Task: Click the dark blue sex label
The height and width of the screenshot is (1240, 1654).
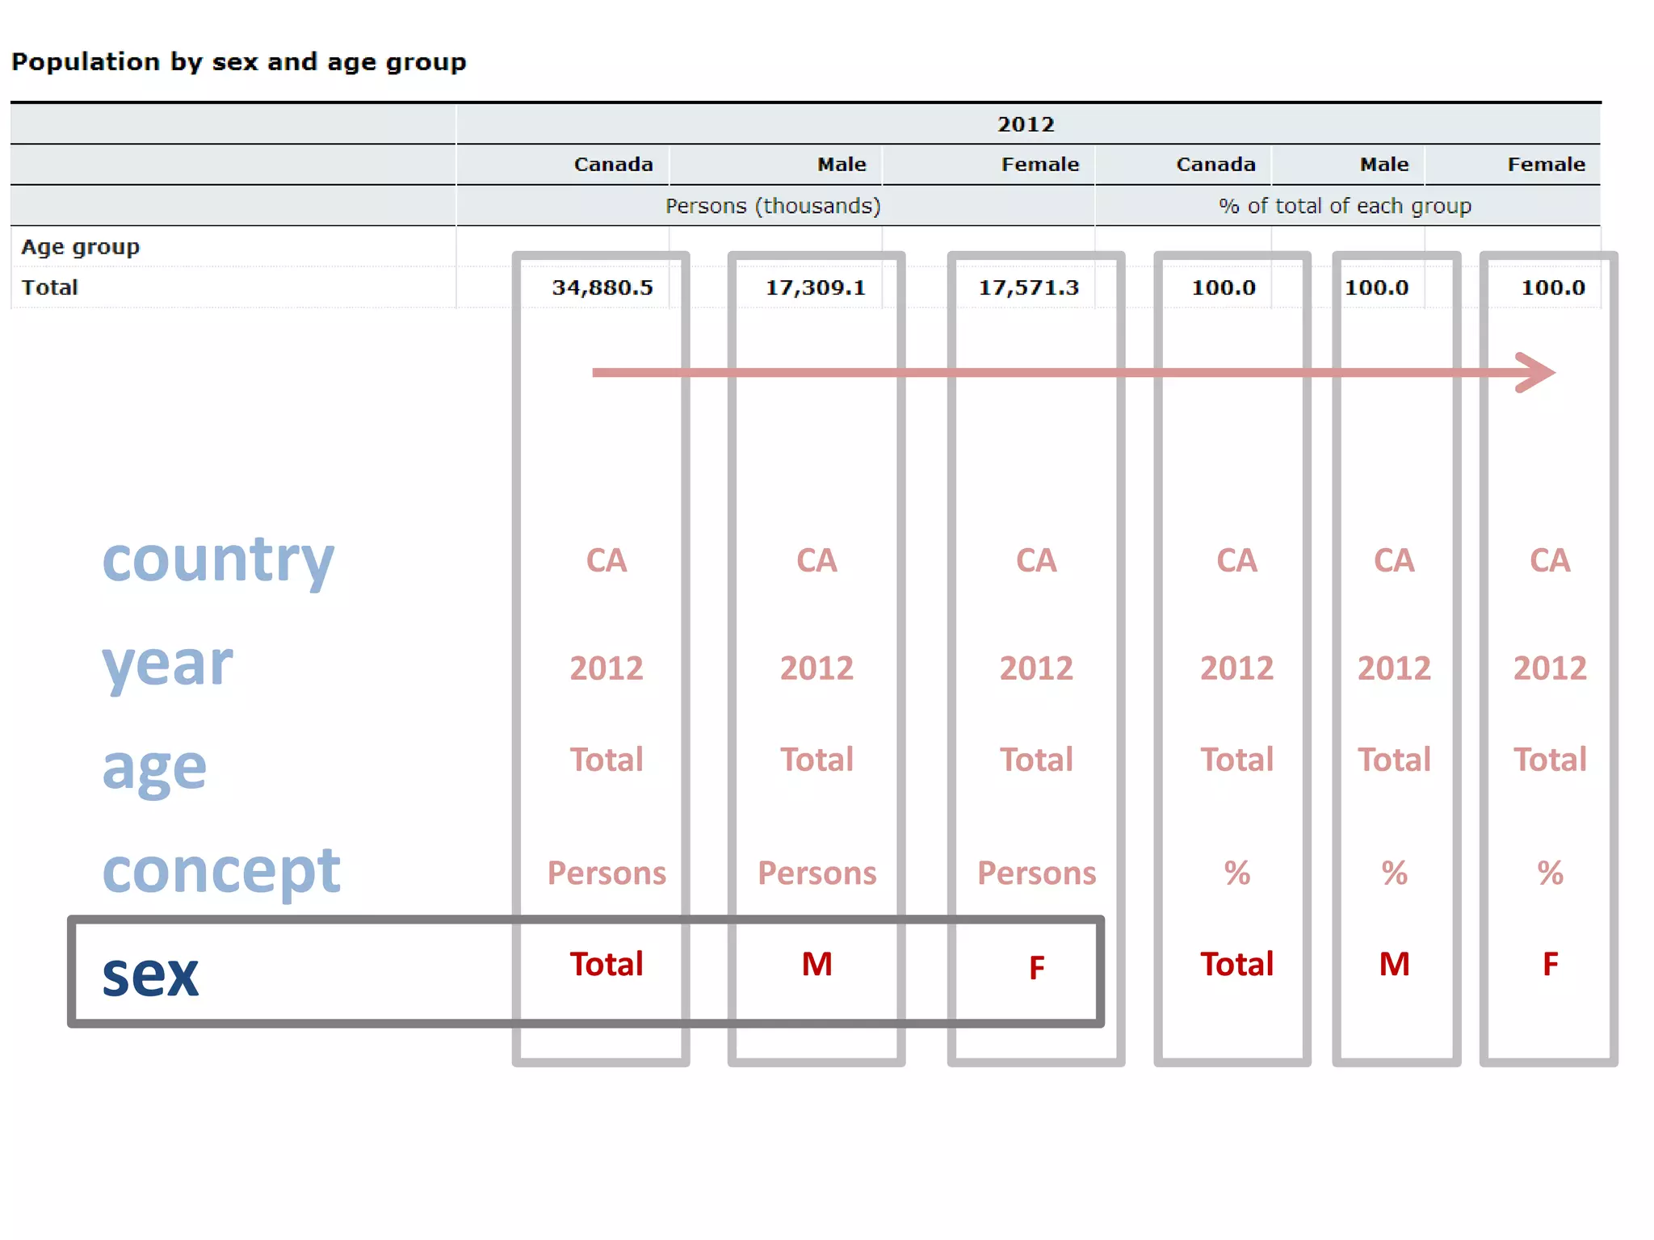Action: [150, 974]
